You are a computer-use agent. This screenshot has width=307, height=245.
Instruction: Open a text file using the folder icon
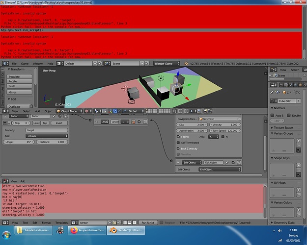(114, 222)
